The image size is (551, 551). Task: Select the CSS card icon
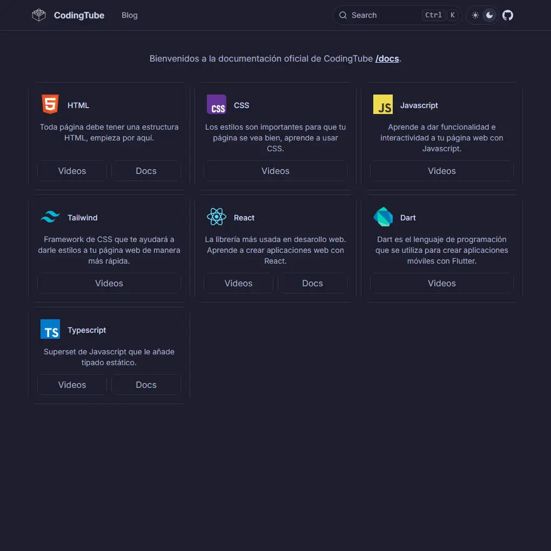click(x=216, y=104)
